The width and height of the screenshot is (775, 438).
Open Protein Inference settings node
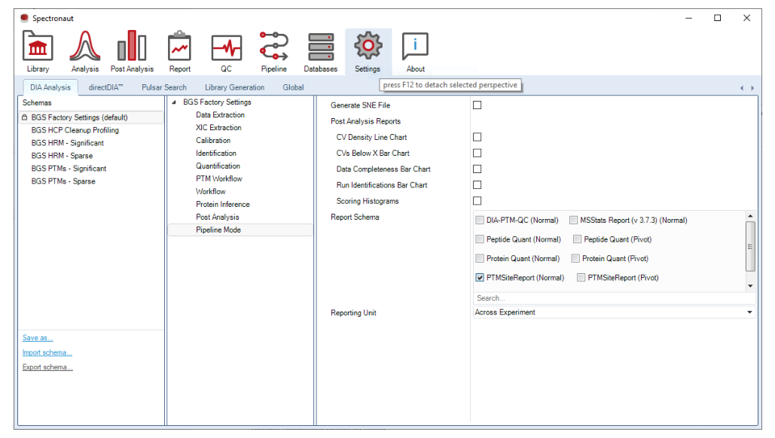click(x=223, y=205)
